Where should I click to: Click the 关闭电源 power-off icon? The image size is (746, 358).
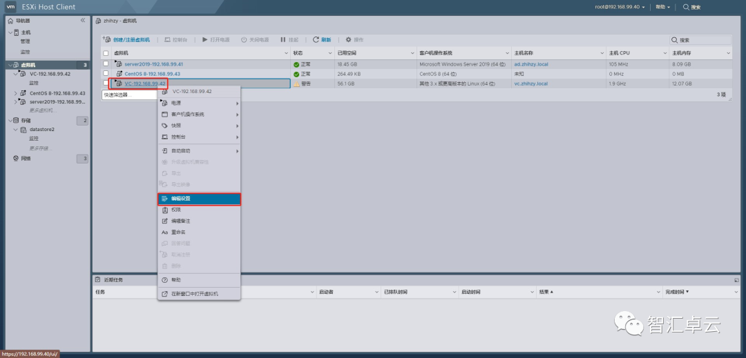(244, 40)
